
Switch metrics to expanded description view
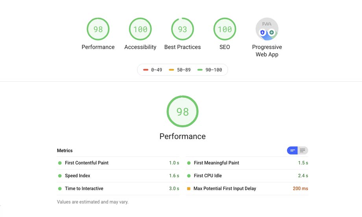pos(303,151)
